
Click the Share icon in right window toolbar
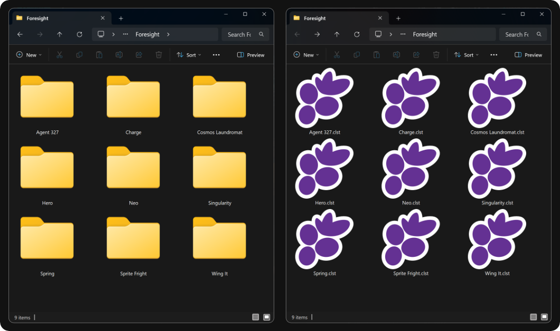pos(416,55)
